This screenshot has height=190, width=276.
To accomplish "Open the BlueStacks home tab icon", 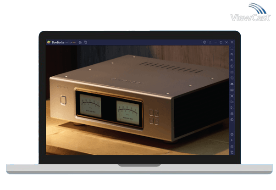I will click(80, 42).
